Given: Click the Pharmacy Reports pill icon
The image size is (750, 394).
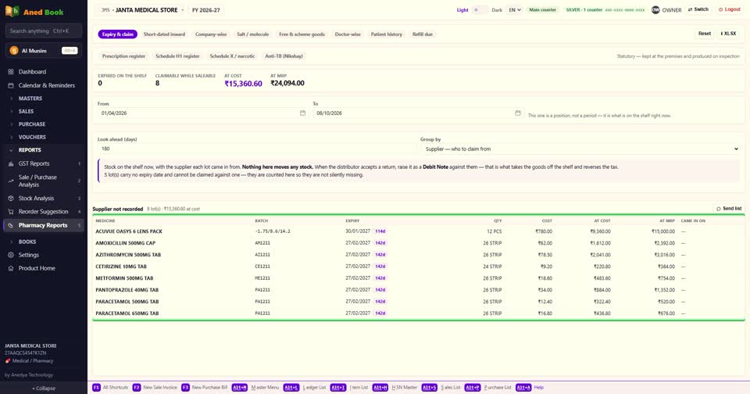Looking at the screenshot, I should (x=10, y=225).
